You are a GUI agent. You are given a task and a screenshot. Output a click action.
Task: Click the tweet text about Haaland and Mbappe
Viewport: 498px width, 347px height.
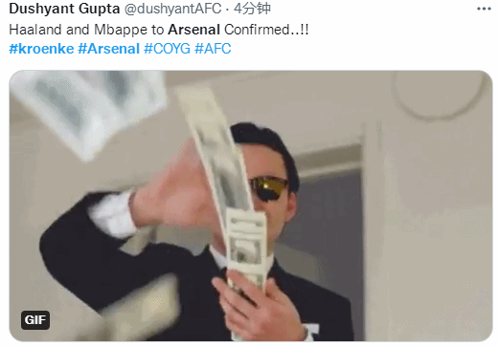coord(159,30)
